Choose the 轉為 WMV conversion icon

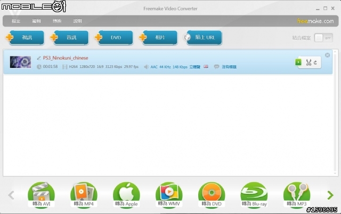169,195
